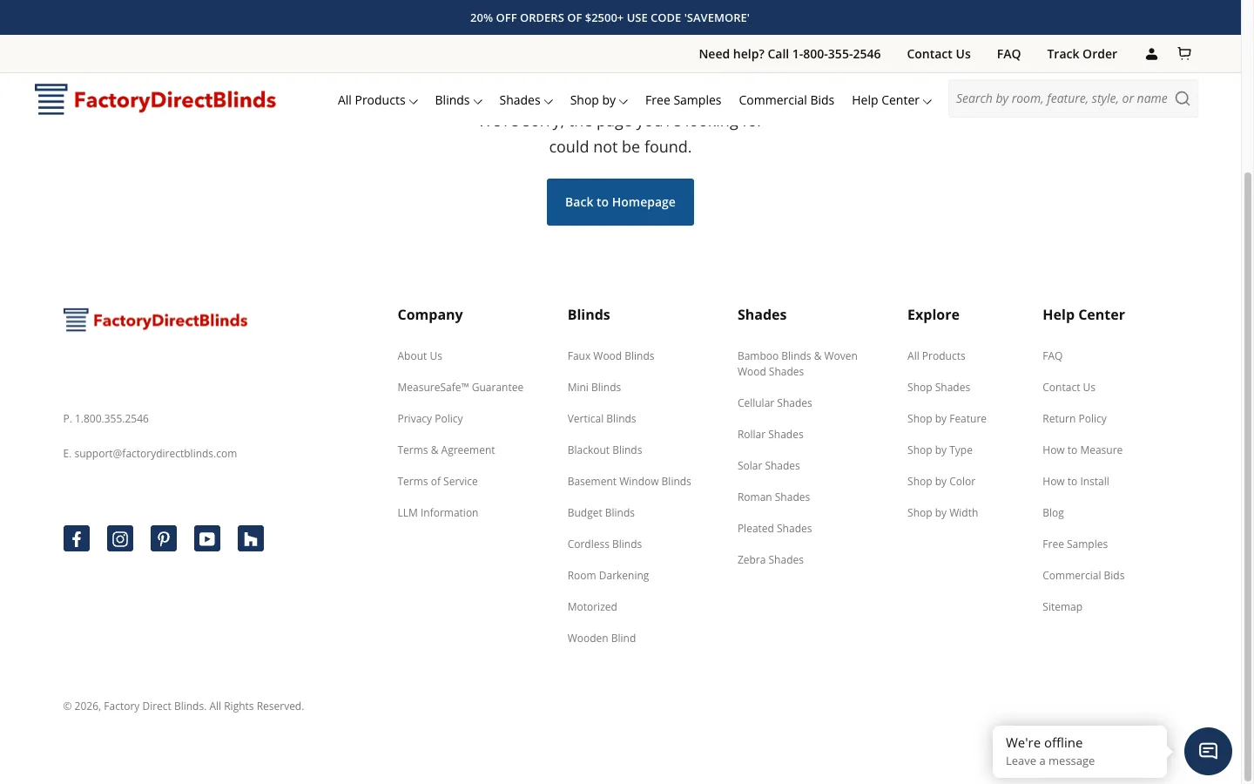Open the Shop by Width link
The height and width of the screenshot is (784, 1254).
[x=942, y=513]
